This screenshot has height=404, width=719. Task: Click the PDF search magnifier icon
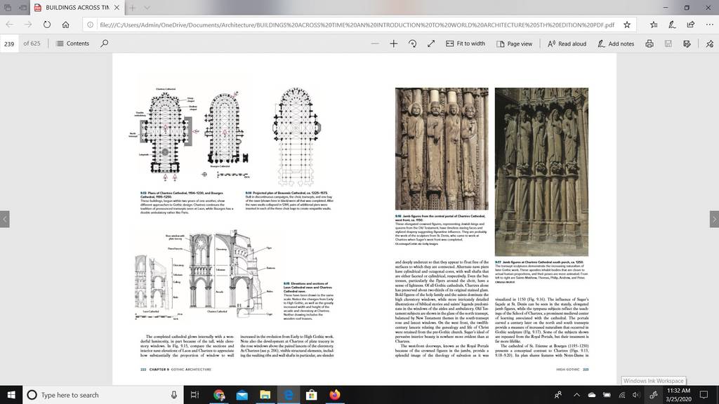click(x=105, y=43)
